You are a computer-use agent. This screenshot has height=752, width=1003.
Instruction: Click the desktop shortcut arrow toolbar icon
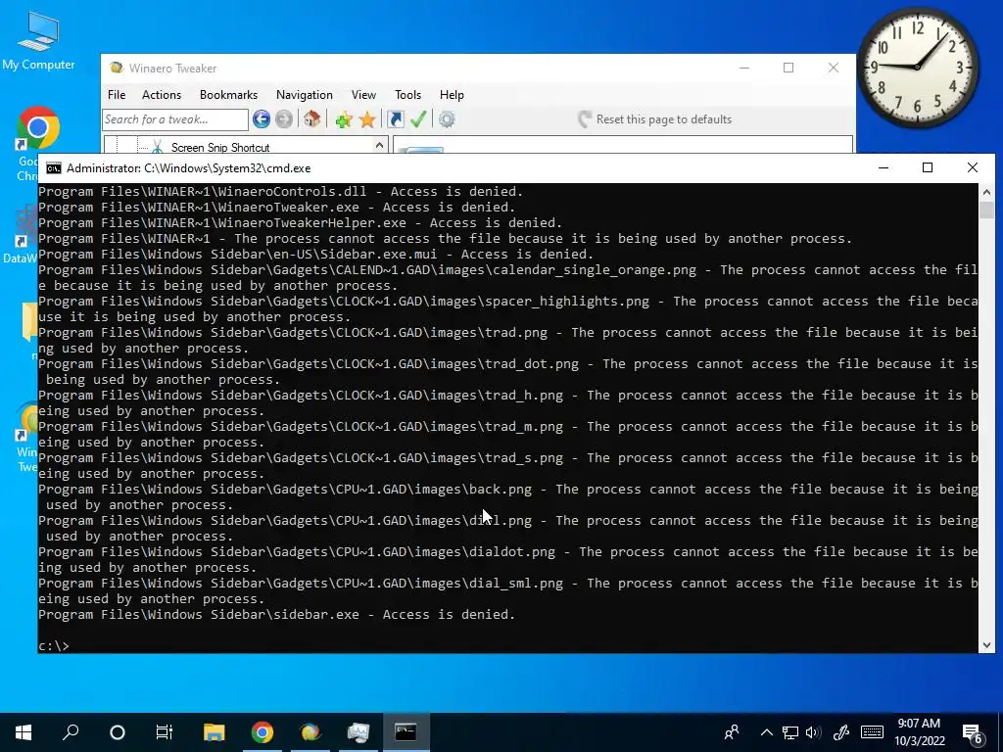point(396,118)
